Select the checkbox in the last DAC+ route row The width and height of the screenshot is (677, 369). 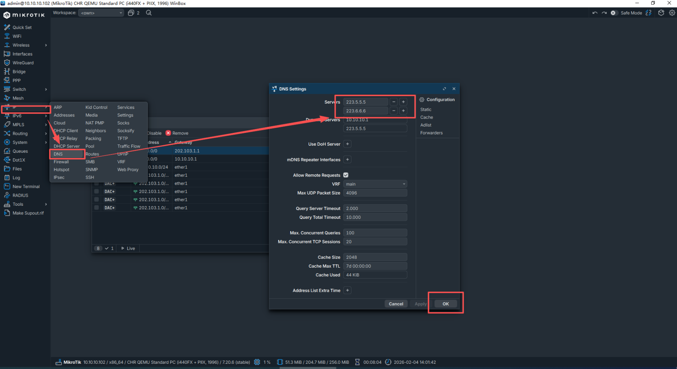[x=96, y=208]
